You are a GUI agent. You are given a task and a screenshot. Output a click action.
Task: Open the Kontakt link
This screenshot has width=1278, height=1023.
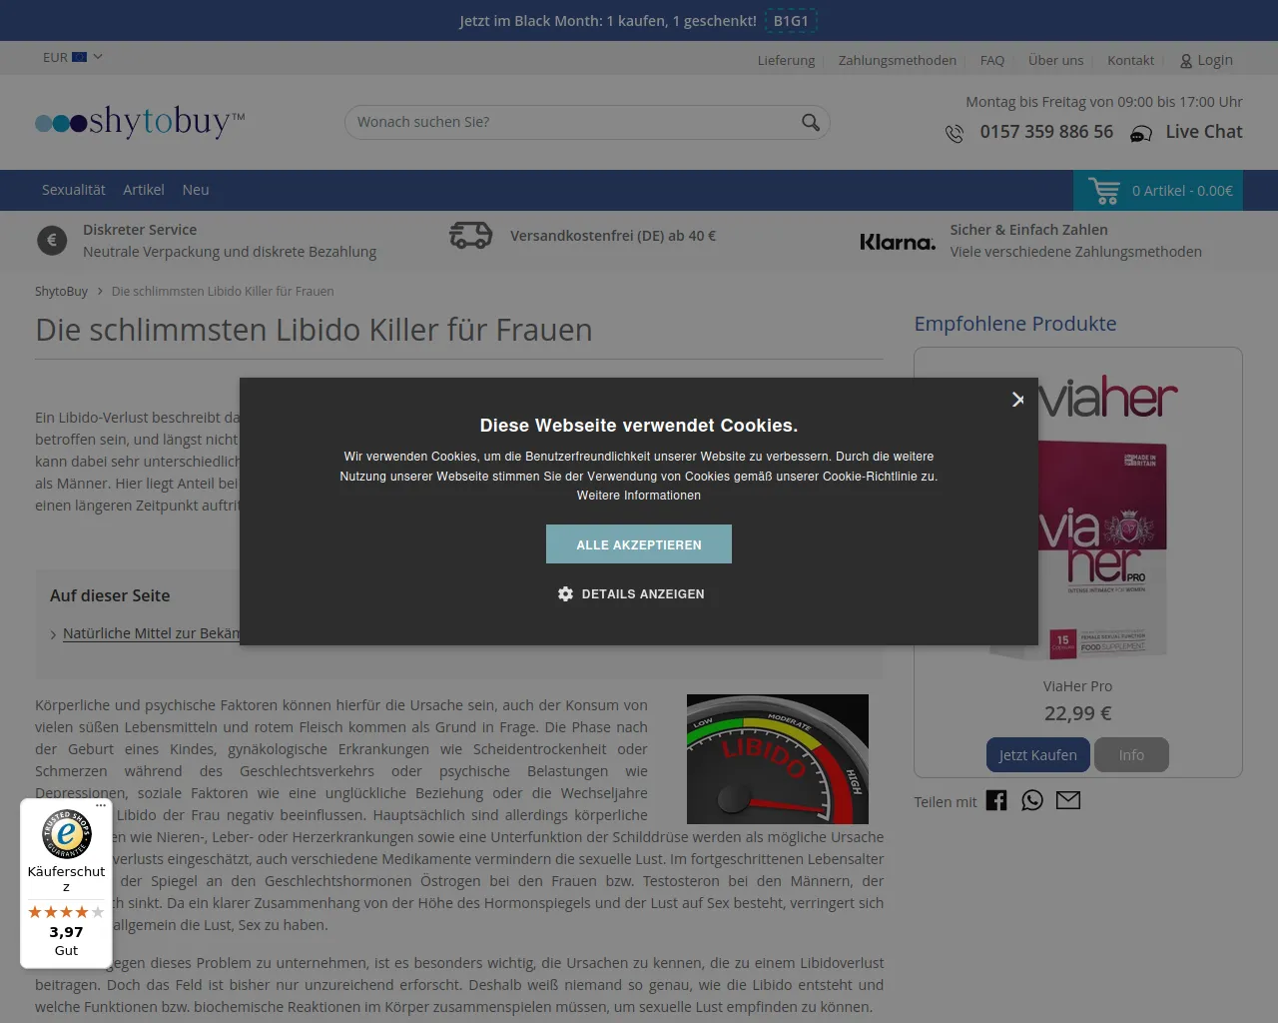coord(1130,60)
